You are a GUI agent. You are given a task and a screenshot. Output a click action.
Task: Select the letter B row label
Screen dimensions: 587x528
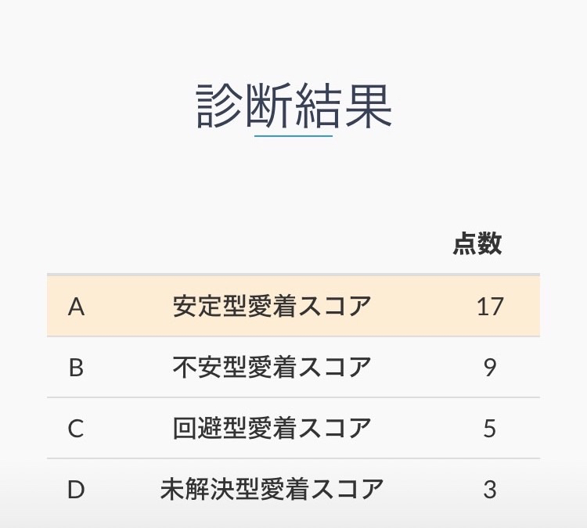76,368
